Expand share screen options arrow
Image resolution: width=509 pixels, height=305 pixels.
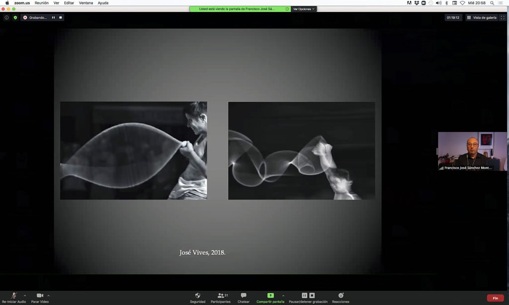click(283, 296)
